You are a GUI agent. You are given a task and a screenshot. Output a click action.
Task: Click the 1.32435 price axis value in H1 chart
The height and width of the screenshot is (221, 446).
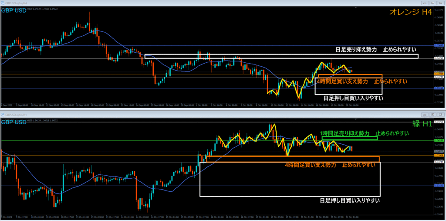pyautogui.click(x=438, y=214)
